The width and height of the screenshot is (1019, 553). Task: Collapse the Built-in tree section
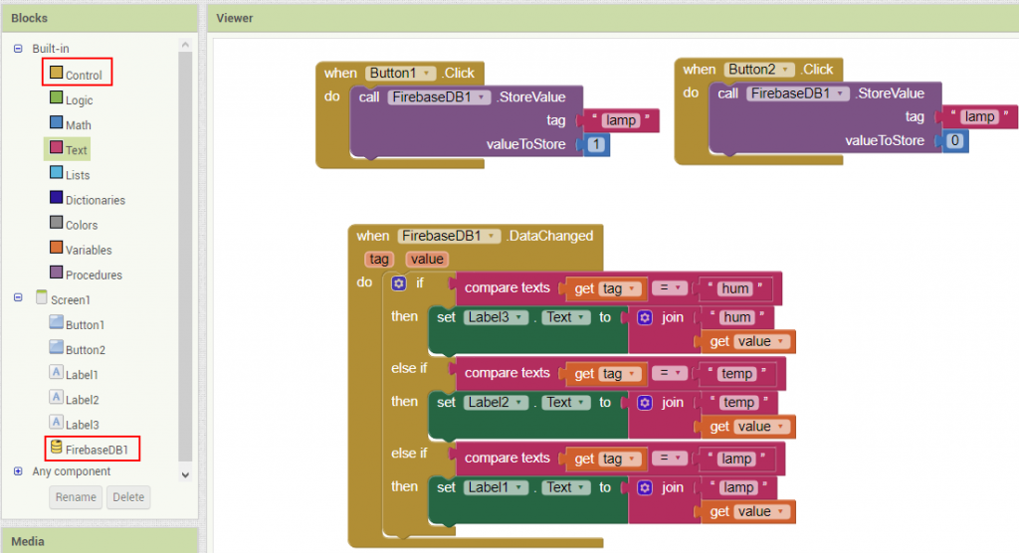18,48
